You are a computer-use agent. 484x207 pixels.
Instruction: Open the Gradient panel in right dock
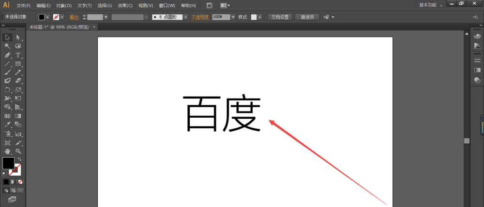[x=477, y=70]
